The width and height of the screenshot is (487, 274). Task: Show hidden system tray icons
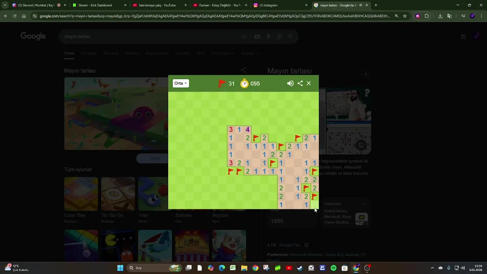click(432, 268)
